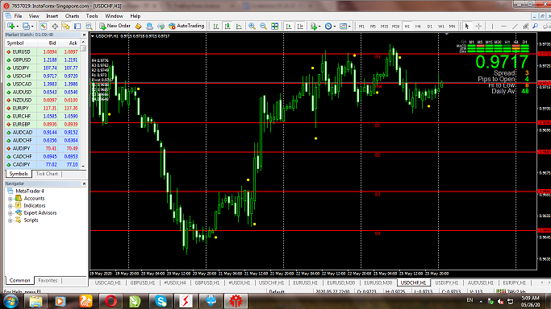
Task: Zoom in on the chart
Action: (252, 27)
